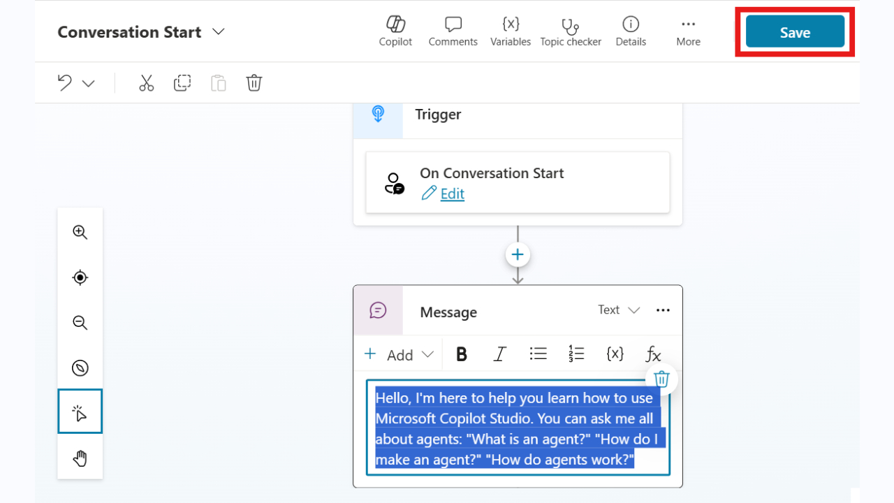Open the Variables panel
Image resolution: width=894 pixels, height=503 pixels.
[511, 31]
